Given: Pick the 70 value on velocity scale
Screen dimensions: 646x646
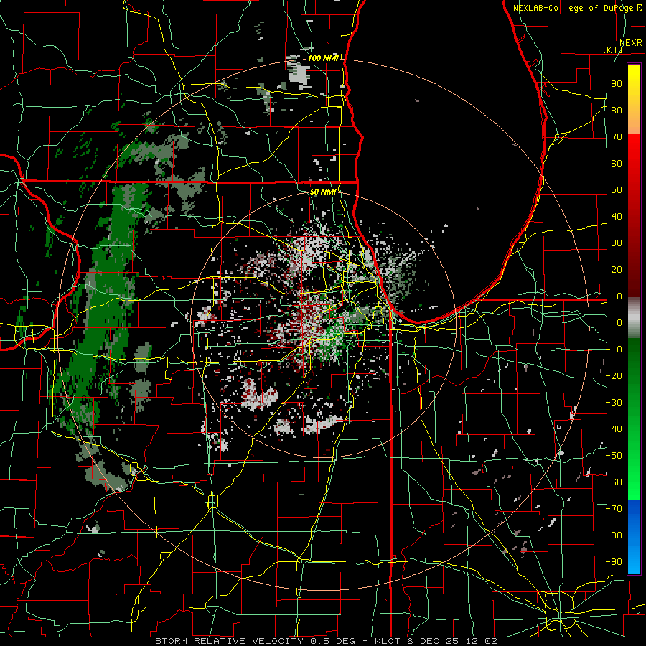Looking at the screenshot, I should pyautogui.click(x=617, y=137).
